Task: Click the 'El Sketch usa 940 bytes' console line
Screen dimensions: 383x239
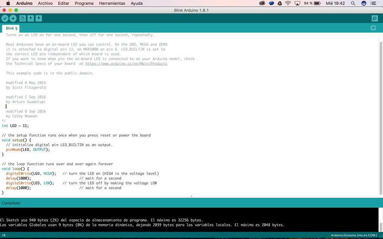Action: (x=101, y=220)
